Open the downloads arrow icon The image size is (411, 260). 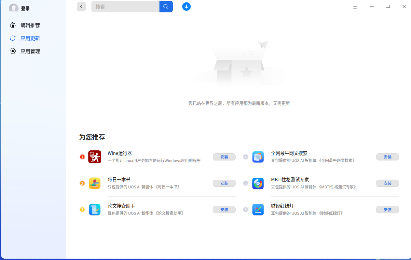(x=186, y=7)
